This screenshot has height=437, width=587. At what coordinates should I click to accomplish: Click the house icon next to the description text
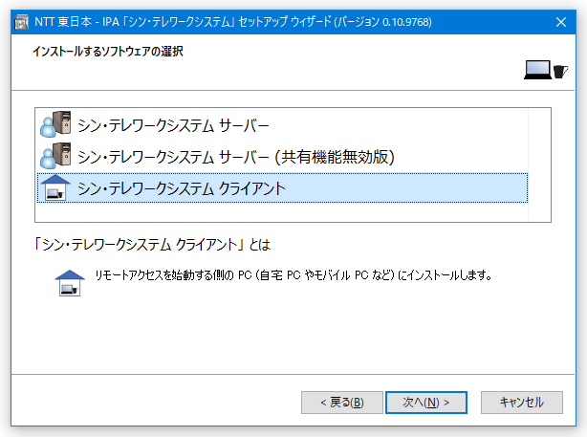coord(70,283)
